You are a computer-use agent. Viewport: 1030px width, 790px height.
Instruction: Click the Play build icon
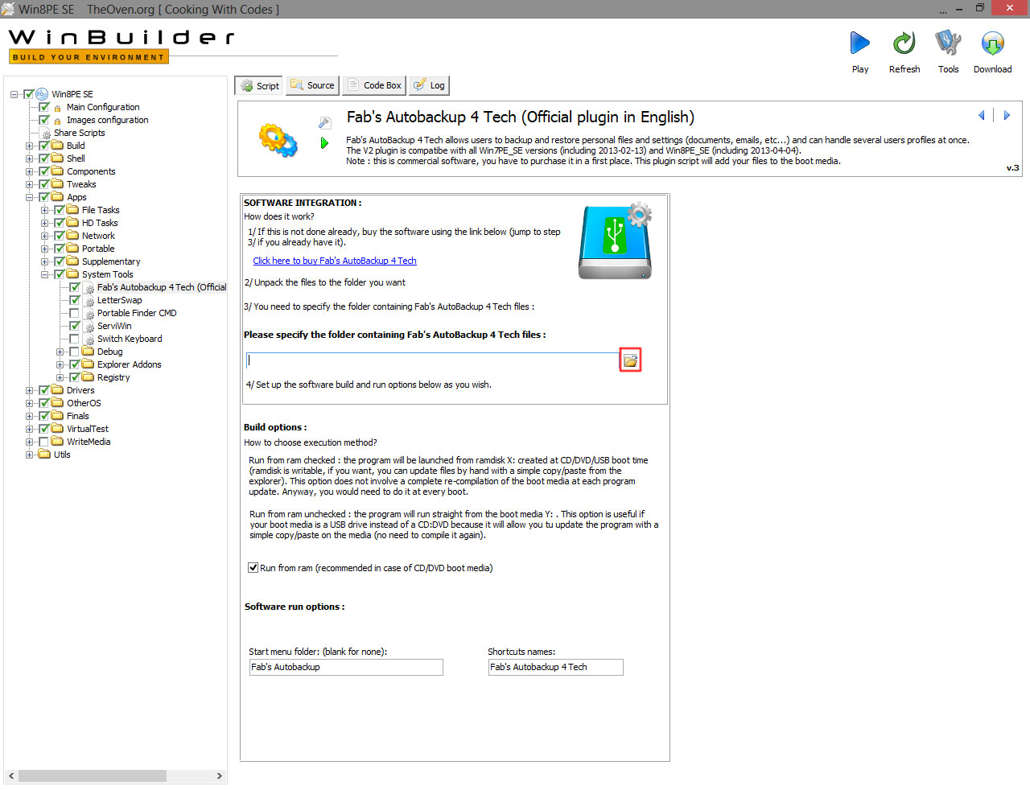click(x=859, y=43)
